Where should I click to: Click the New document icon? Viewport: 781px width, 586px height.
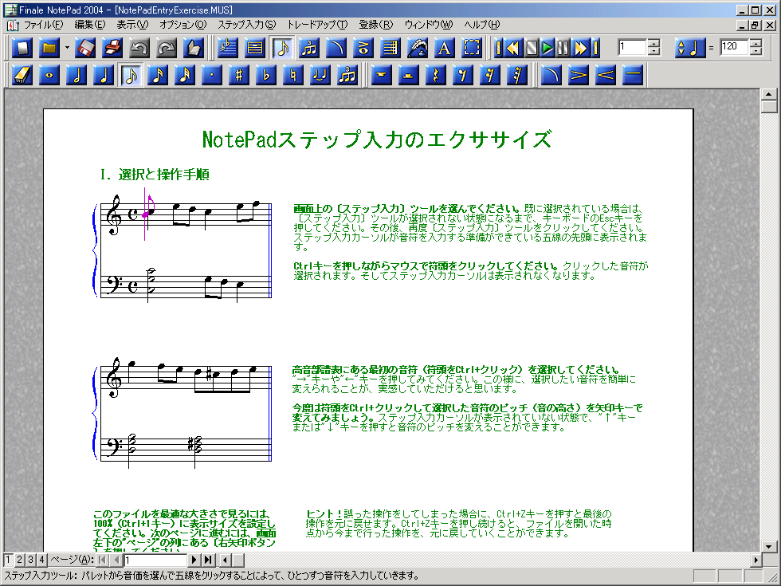pyautogui.click(x=22, y=48)
